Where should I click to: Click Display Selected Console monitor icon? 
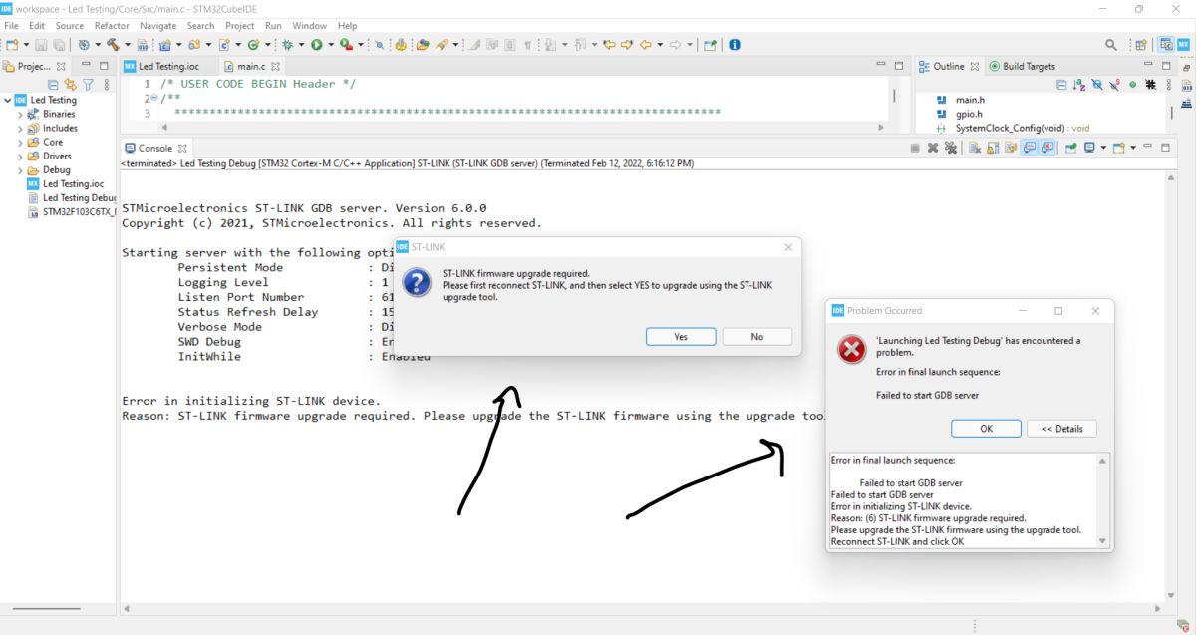point(1088,148)
